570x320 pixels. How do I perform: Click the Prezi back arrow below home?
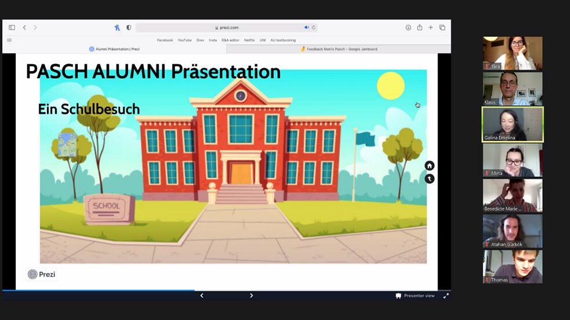point(430,179)
